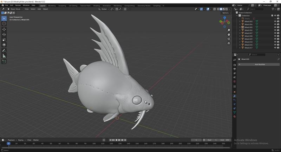Click the Cursor tool icon
This screenshot has width=281, height=152.
pos(4,24)
